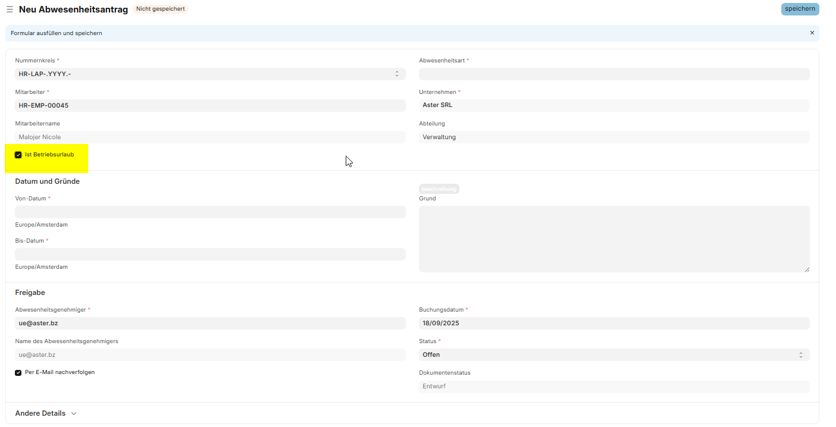Image resolution: width=836 pixels, height=427 pixels.
Task: Toggle Per E-Mail nachverfolgen checkbox
Action: (18, 373)
